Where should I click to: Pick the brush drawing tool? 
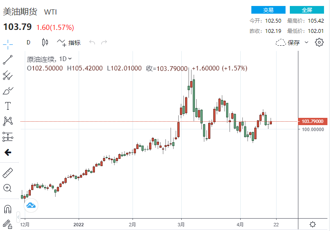(x=8, y=91)
